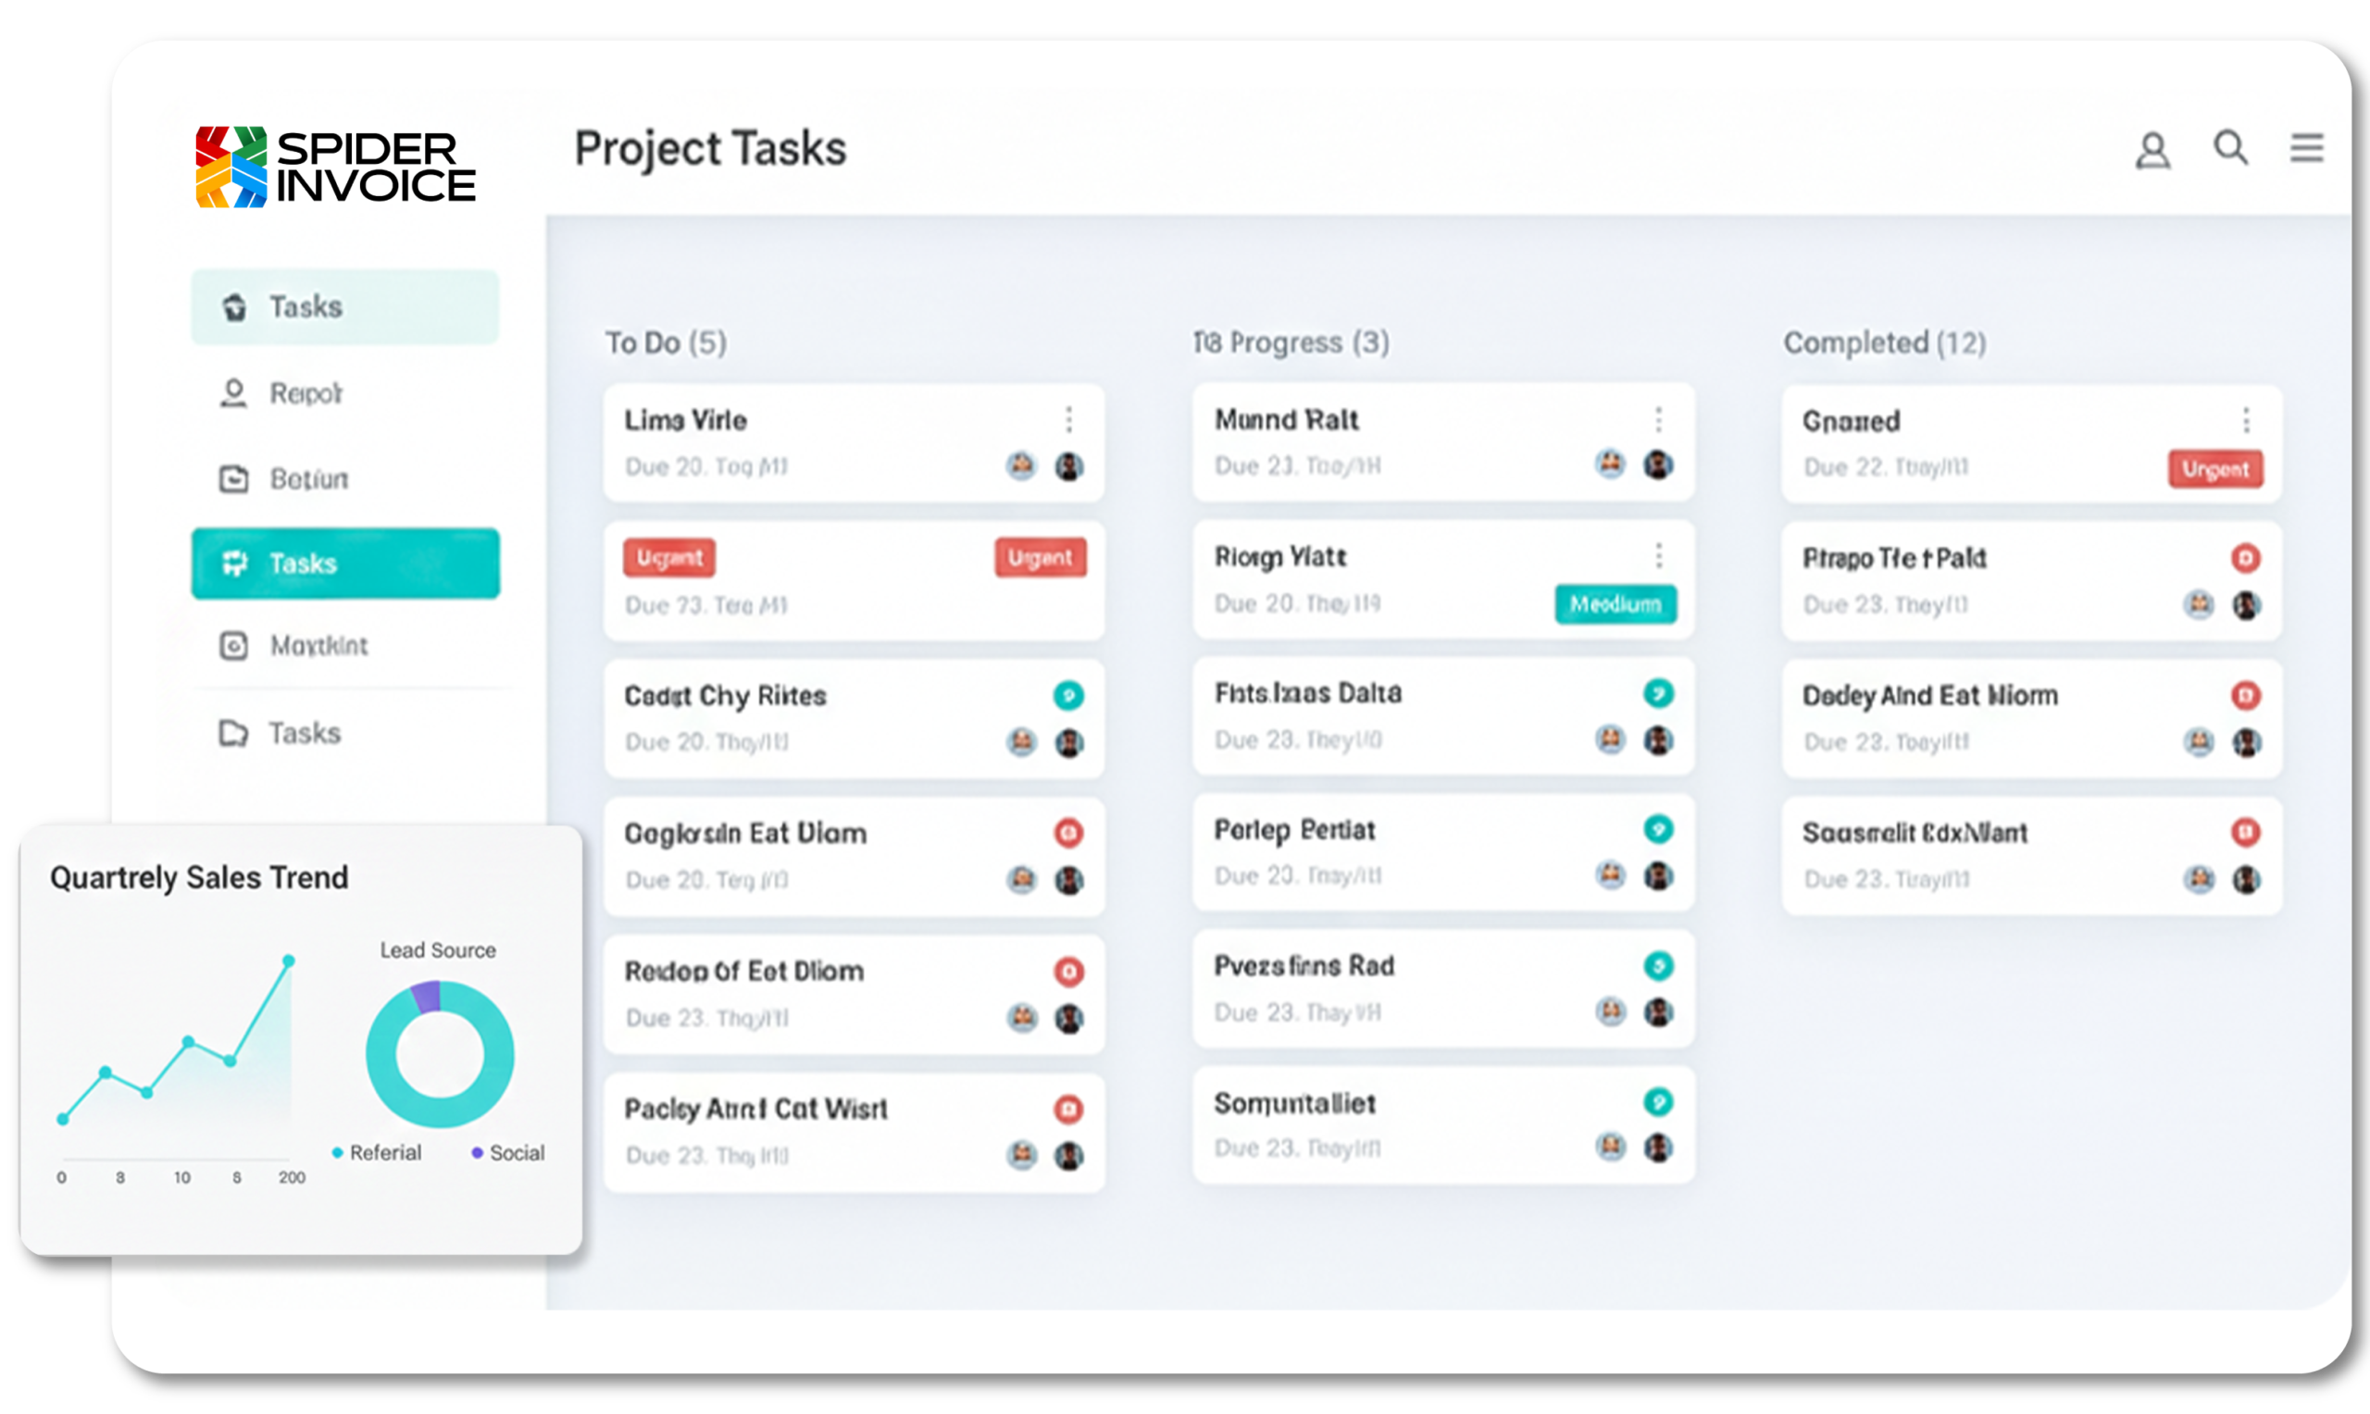The width and height of the screenshot is (2370, 1414).
Task: Click purple Social segment of donut chart
Action: tap(427, 997)
